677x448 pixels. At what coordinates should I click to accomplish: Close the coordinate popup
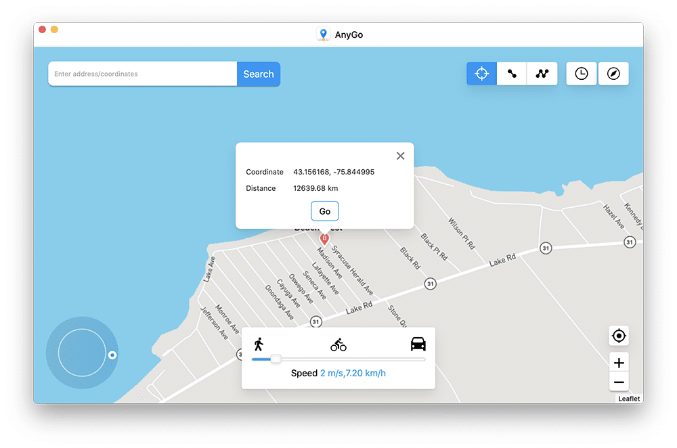point(400,156)
